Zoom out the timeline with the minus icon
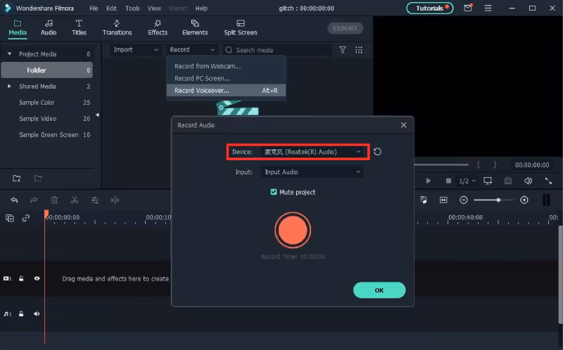The image size is (563, 350). [464, 200]
